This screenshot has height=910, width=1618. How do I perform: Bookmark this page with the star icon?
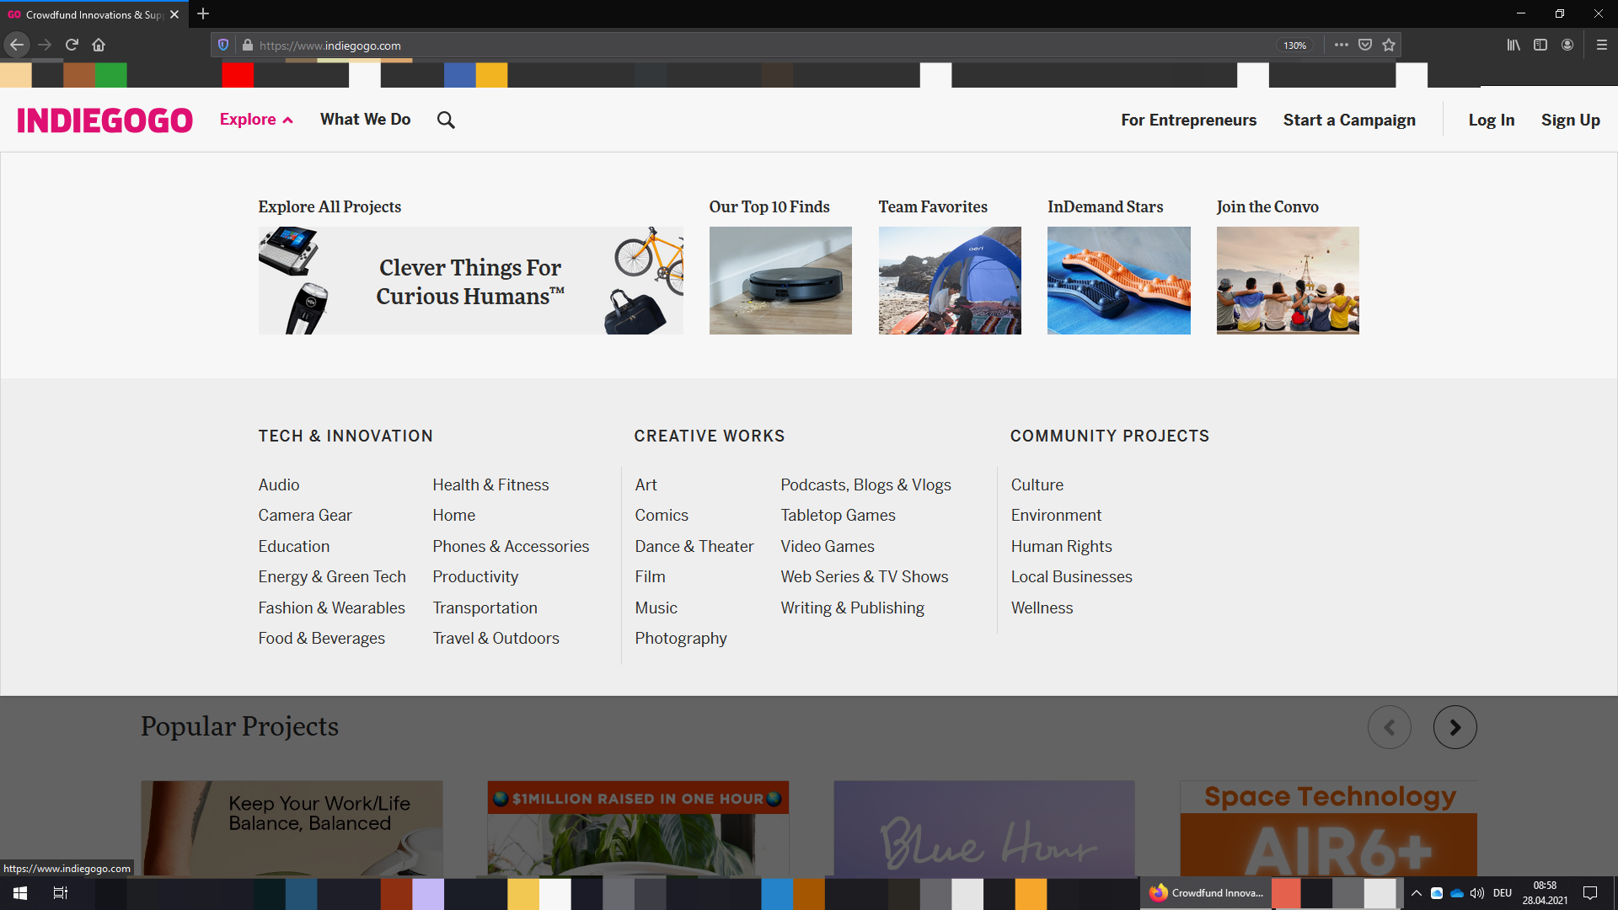tap(1389, 45)
